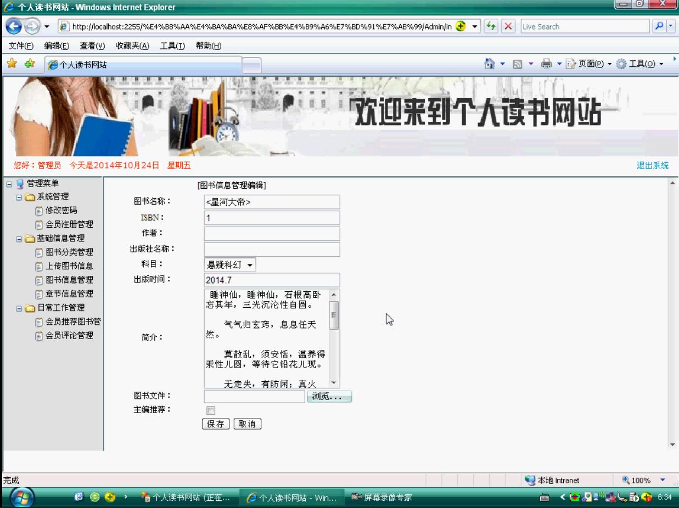Click the 本地 Intranet zone icon

[x=530, y=481]
